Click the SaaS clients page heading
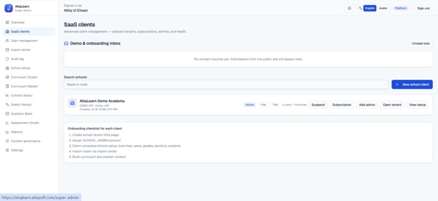The width and height of the screenshot is (438, 201). pyautogui.click(x=79, y=25)
